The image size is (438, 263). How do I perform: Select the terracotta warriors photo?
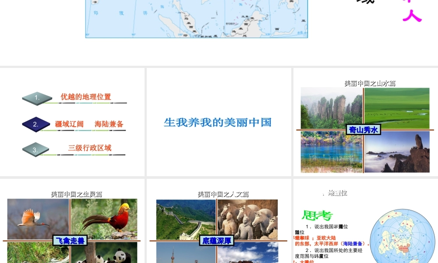pyautogui.click(x=248, y=220)
